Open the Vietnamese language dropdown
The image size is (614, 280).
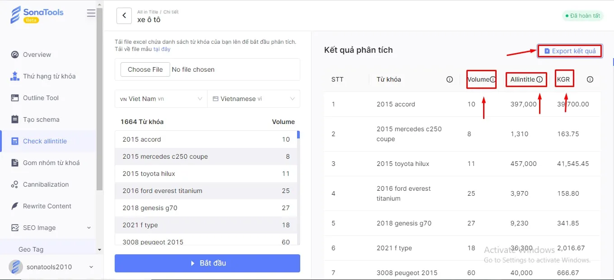(253, 98)
